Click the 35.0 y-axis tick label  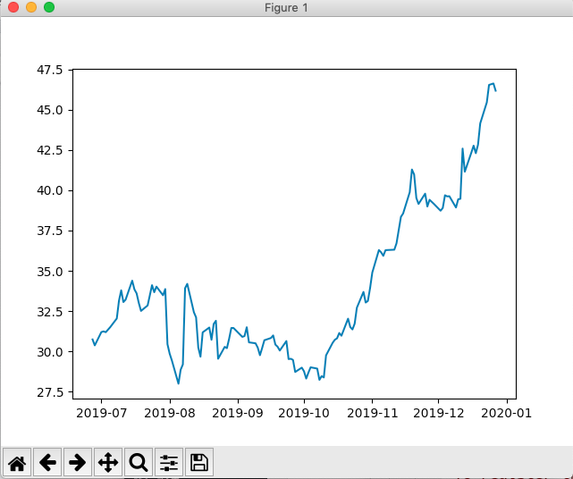[x=50, y=272]
